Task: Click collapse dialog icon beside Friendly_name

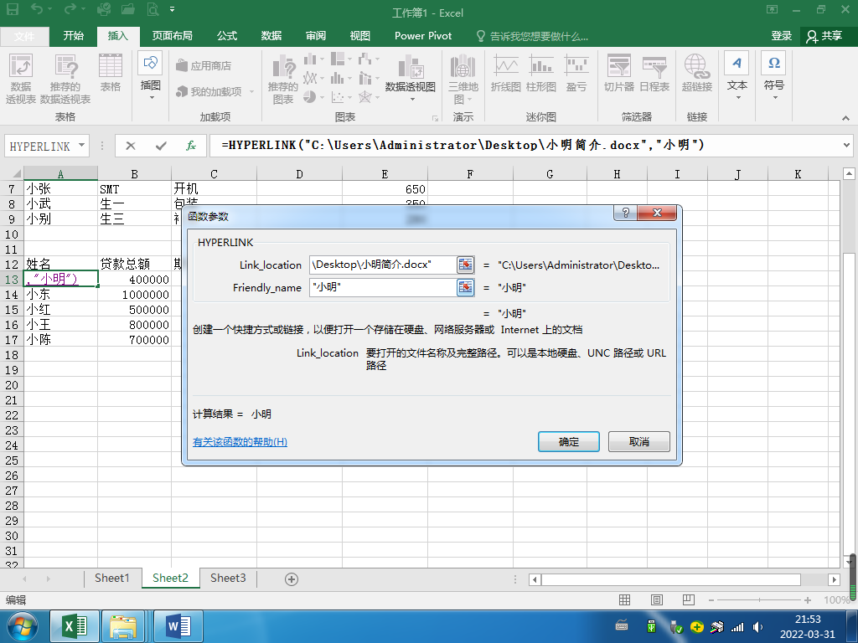Action: coord(466,287)
